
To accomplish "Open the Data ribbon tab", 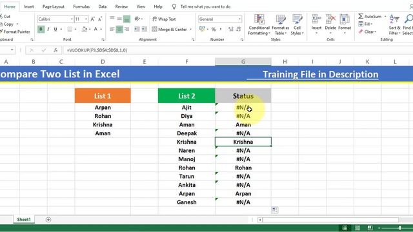I will (x=103, y=6).
